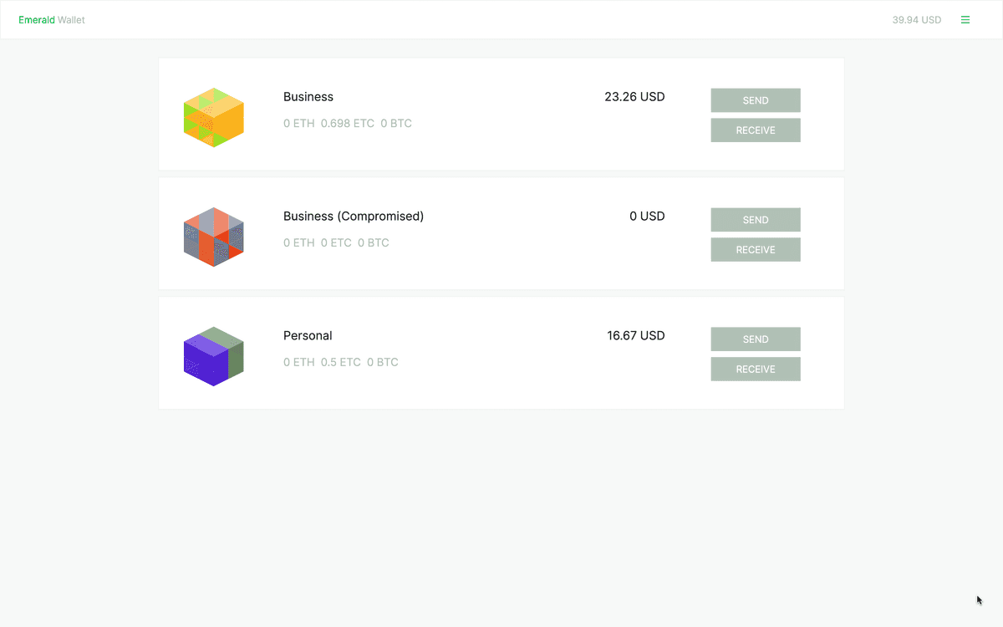Open the Personal account by clicking its name
Image resolution: width=1003 pixels, height=627 pixels.
308,335
